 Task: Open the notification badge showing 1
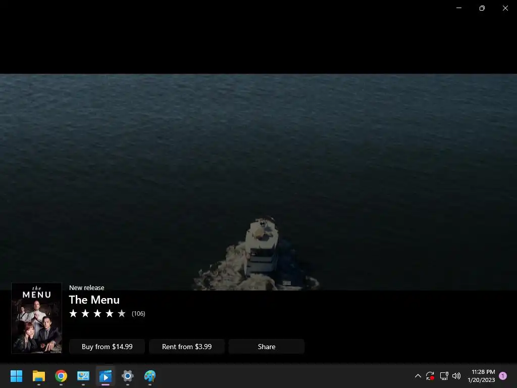[503, 376]
